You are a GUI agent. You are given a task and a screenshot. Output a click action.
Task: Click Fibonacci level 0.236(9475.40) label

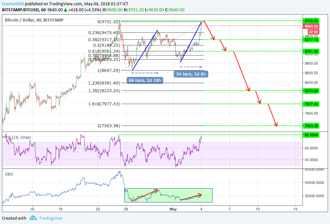click(104, 32)
